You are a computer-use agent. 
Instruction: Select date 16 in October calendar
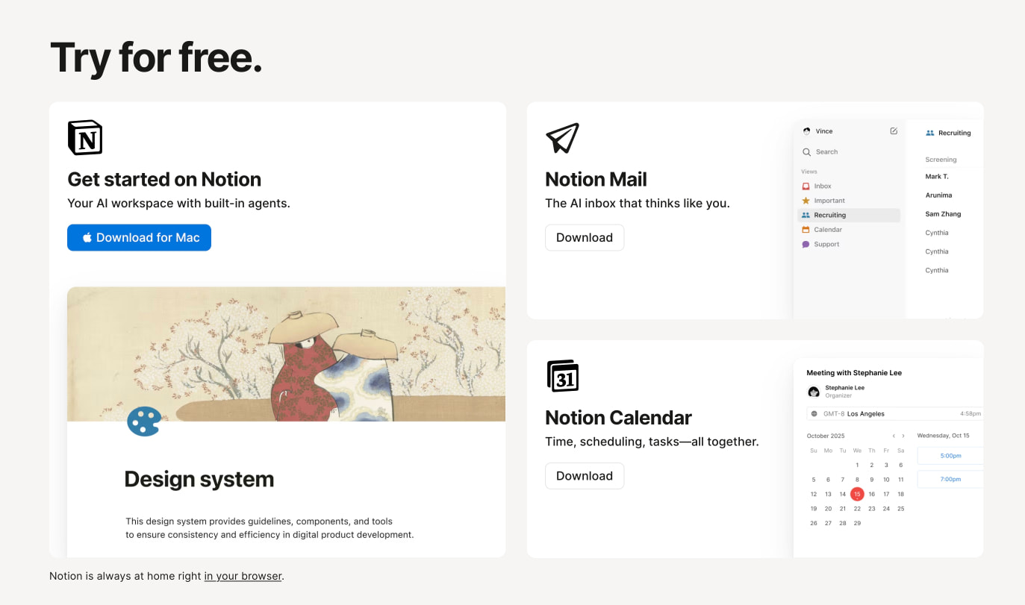coord(872,494)
